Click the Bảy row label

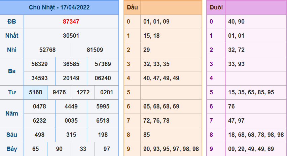click(x=12, y=149)
